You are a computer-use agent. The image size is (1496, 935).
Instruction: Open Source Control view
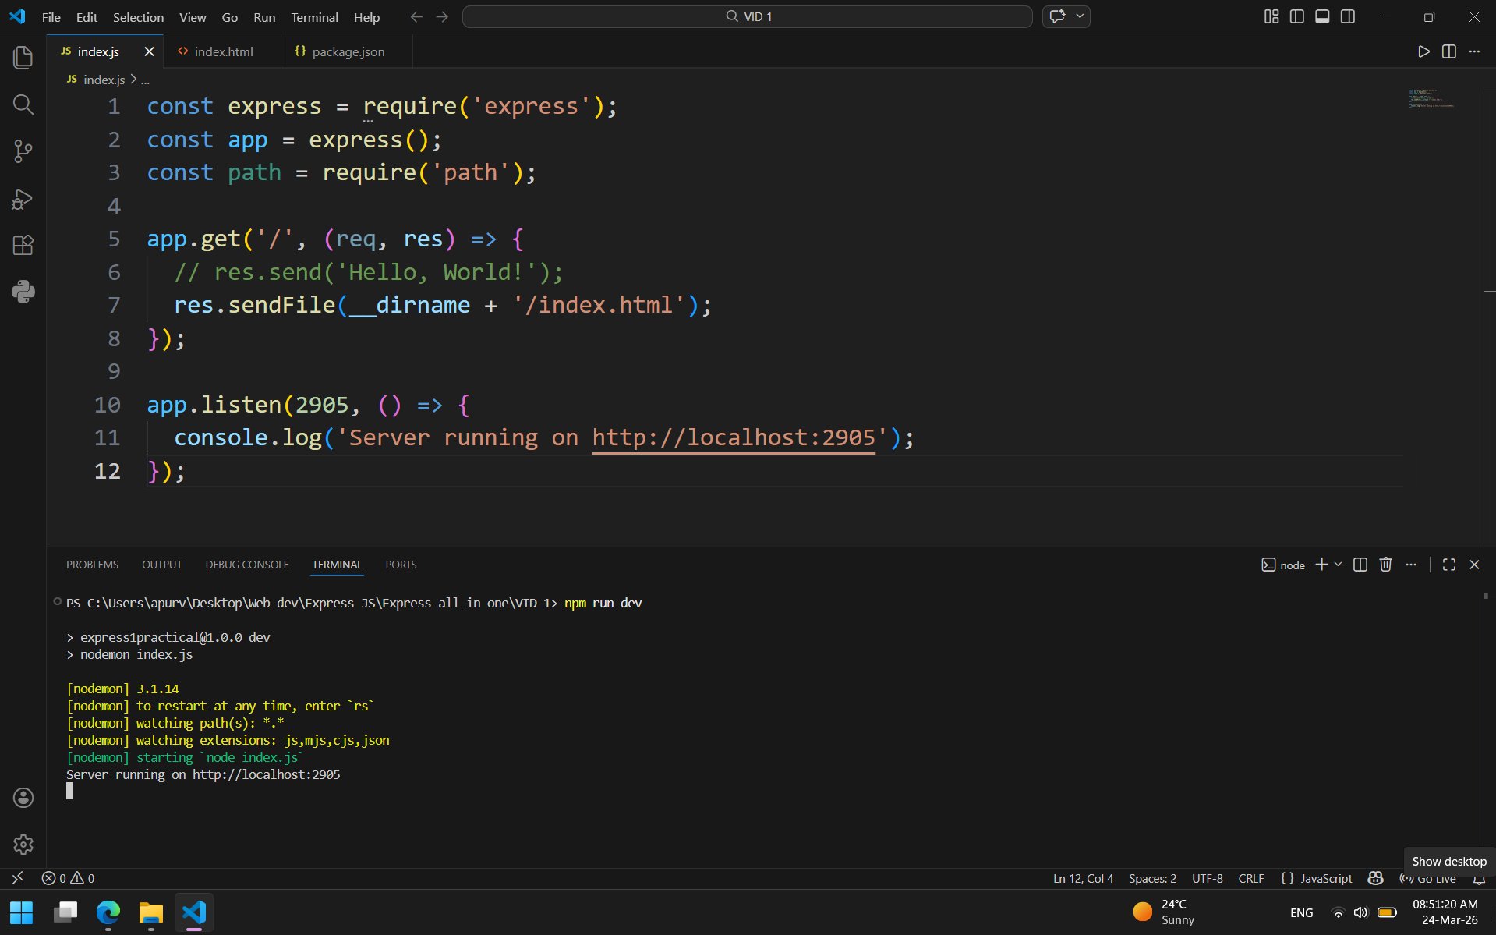click(x=23, y=151)
